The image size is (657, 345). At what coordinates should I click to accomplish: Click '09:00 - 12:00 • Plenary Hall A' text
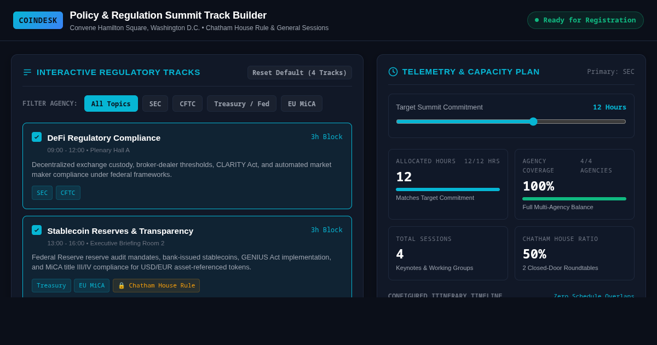coord(89,150)
